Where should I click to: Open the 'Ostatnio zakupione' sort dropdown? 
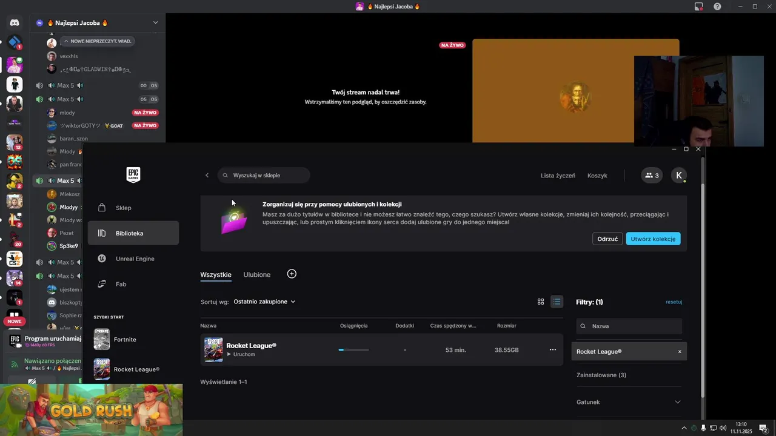(x=264, y=302)
